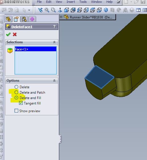Screen dimensions: 147x160
Task: Open the FeatureManager design tree tab
Action: (x=8, y=19)
